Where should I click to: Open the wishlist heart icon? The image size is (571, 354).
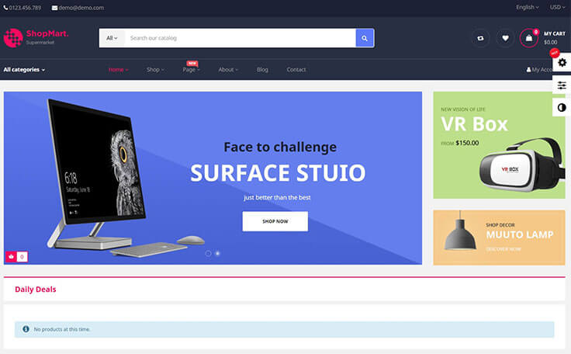(505, 38)
